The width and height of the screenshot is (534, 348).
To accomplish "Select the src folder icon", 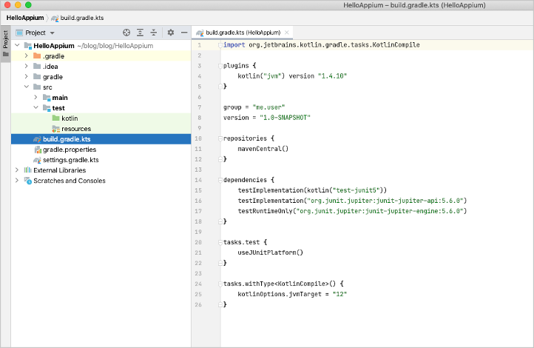I will [37, 87].
